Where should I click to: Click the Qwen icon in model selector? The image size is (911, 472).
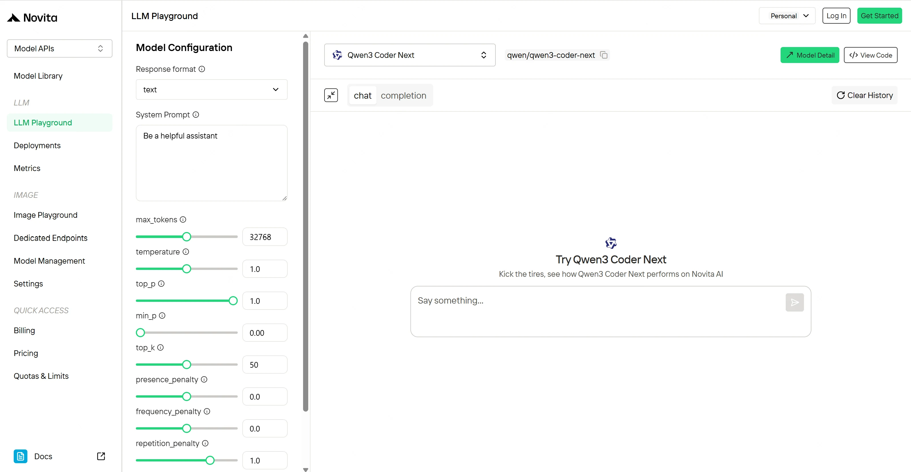tap(337, 55)
